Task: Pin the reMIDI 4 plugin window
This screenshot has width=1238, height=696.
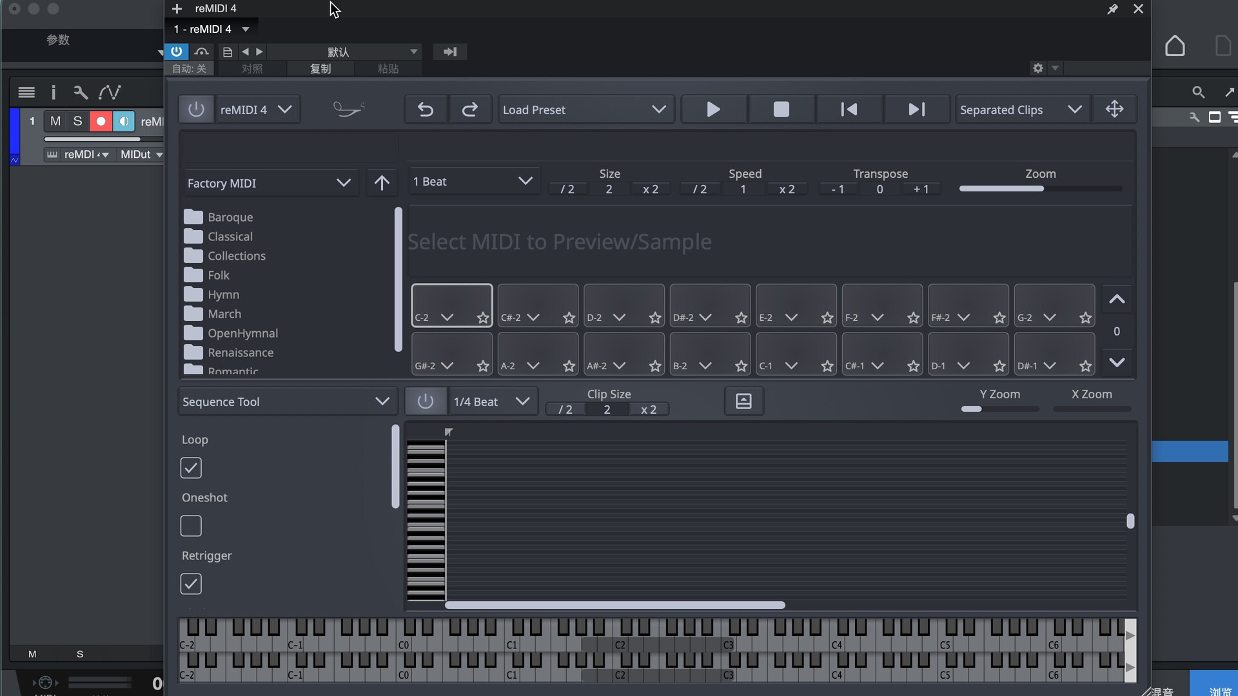Action: pyautogui.click(x=1112, y=8)
